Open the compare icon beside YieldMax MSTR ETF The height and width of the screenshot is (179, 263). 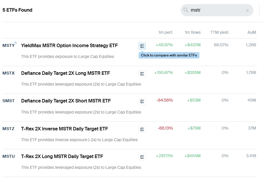coord(142,46)
